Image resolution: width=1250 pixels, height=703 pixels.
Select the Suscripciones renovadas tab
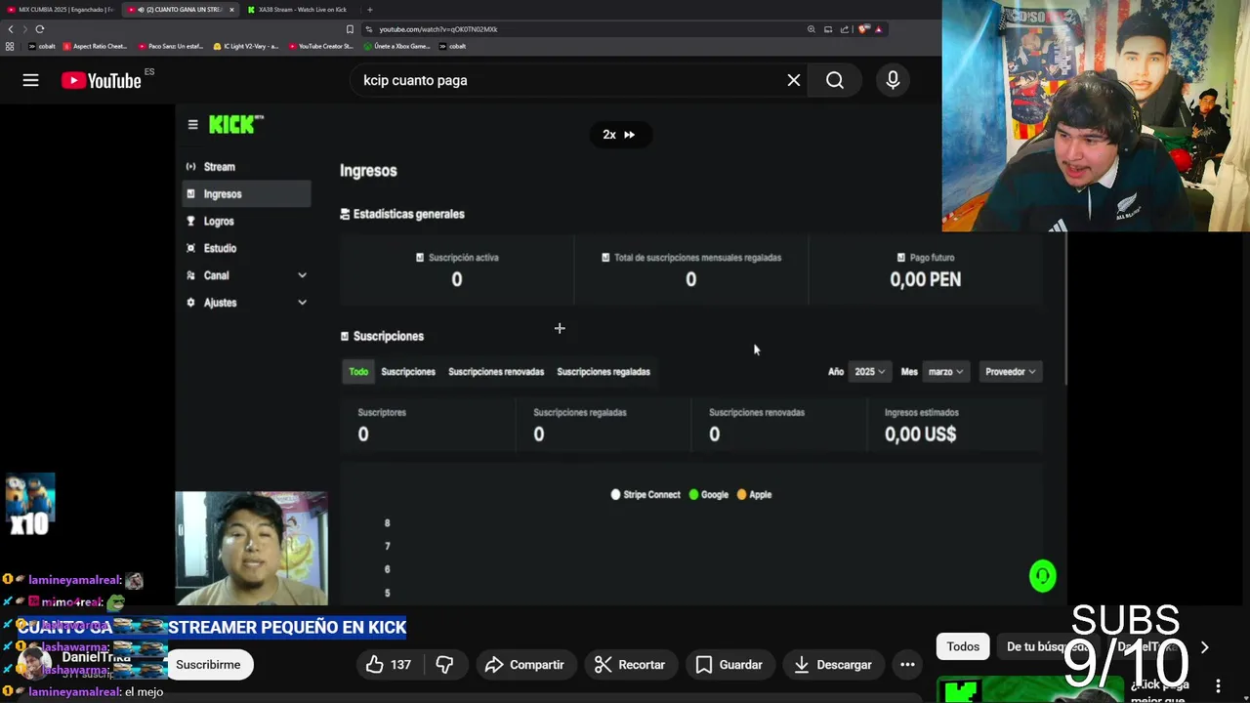pyautogui.click(x=496, y=372)
